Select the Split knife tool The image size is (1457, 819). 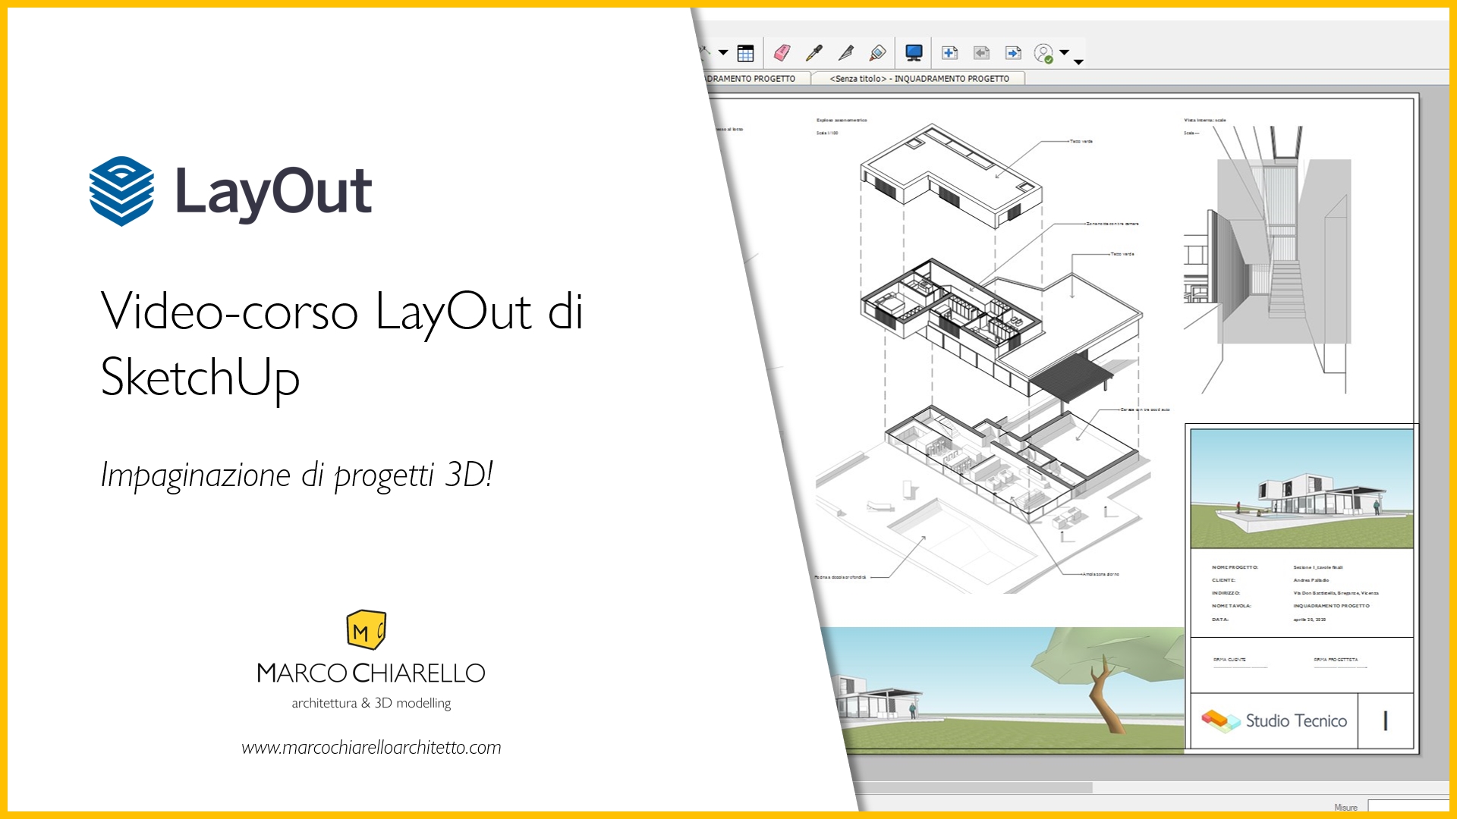(846, 53)
